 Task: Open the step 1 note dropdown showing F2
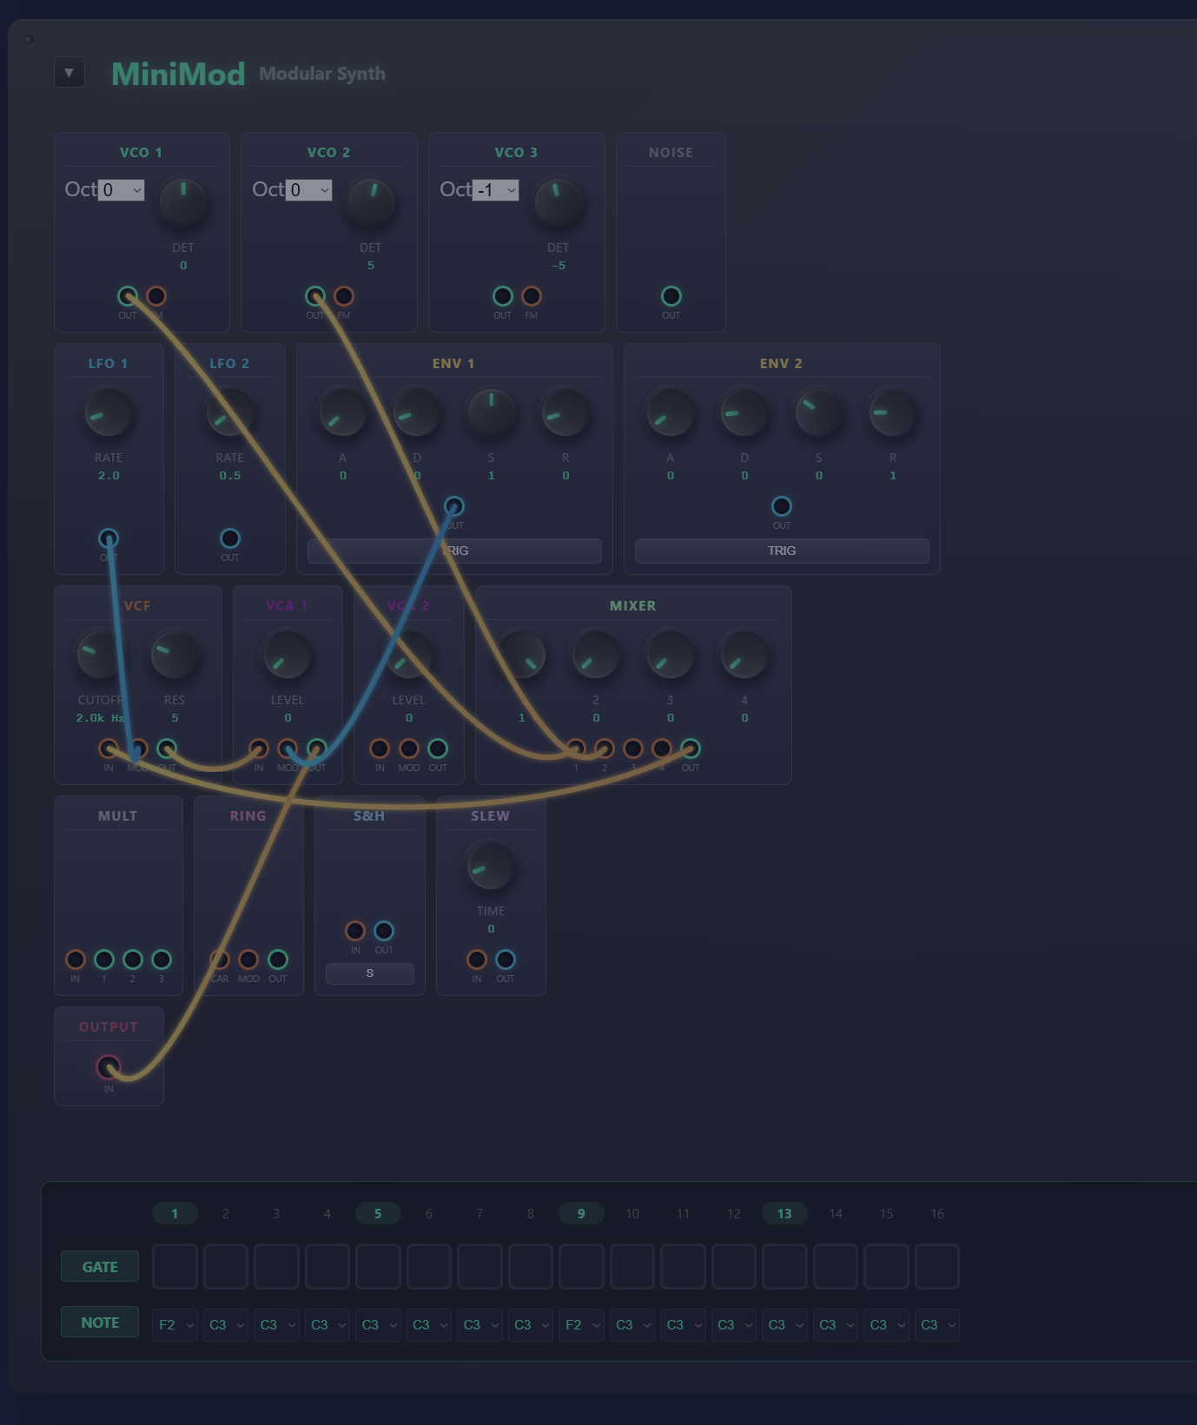175,1325
